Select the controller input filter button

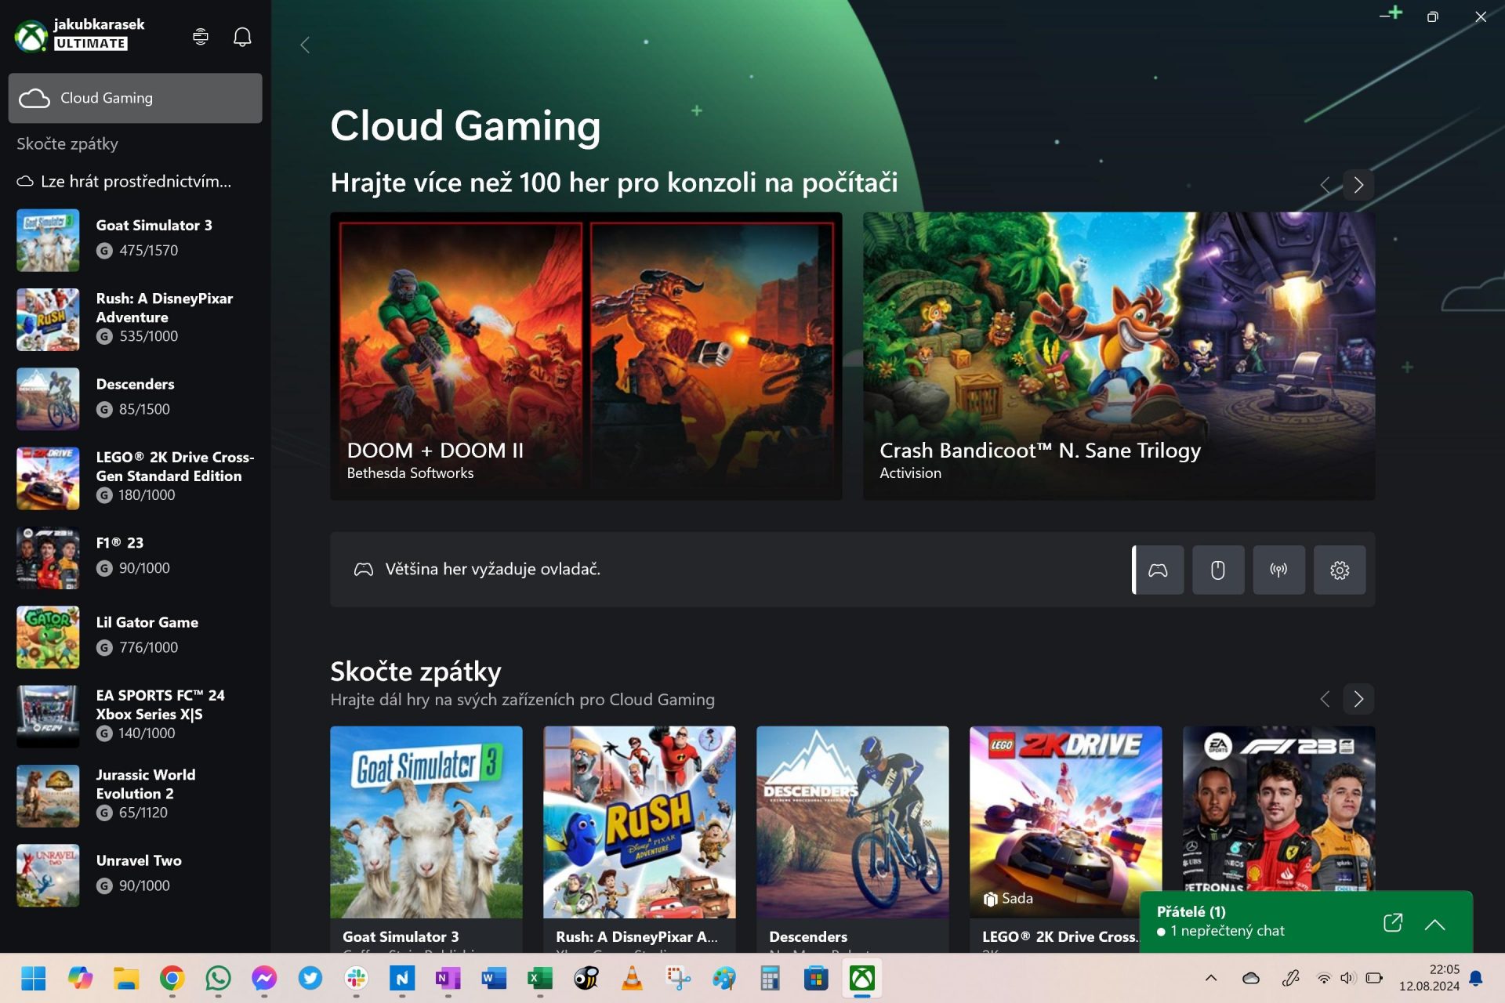click(1158, 570)
